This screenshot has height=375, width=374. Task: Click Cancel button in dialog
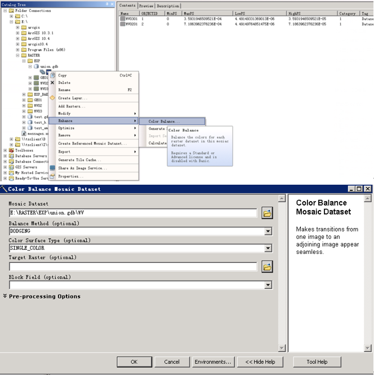click(172, 361)
